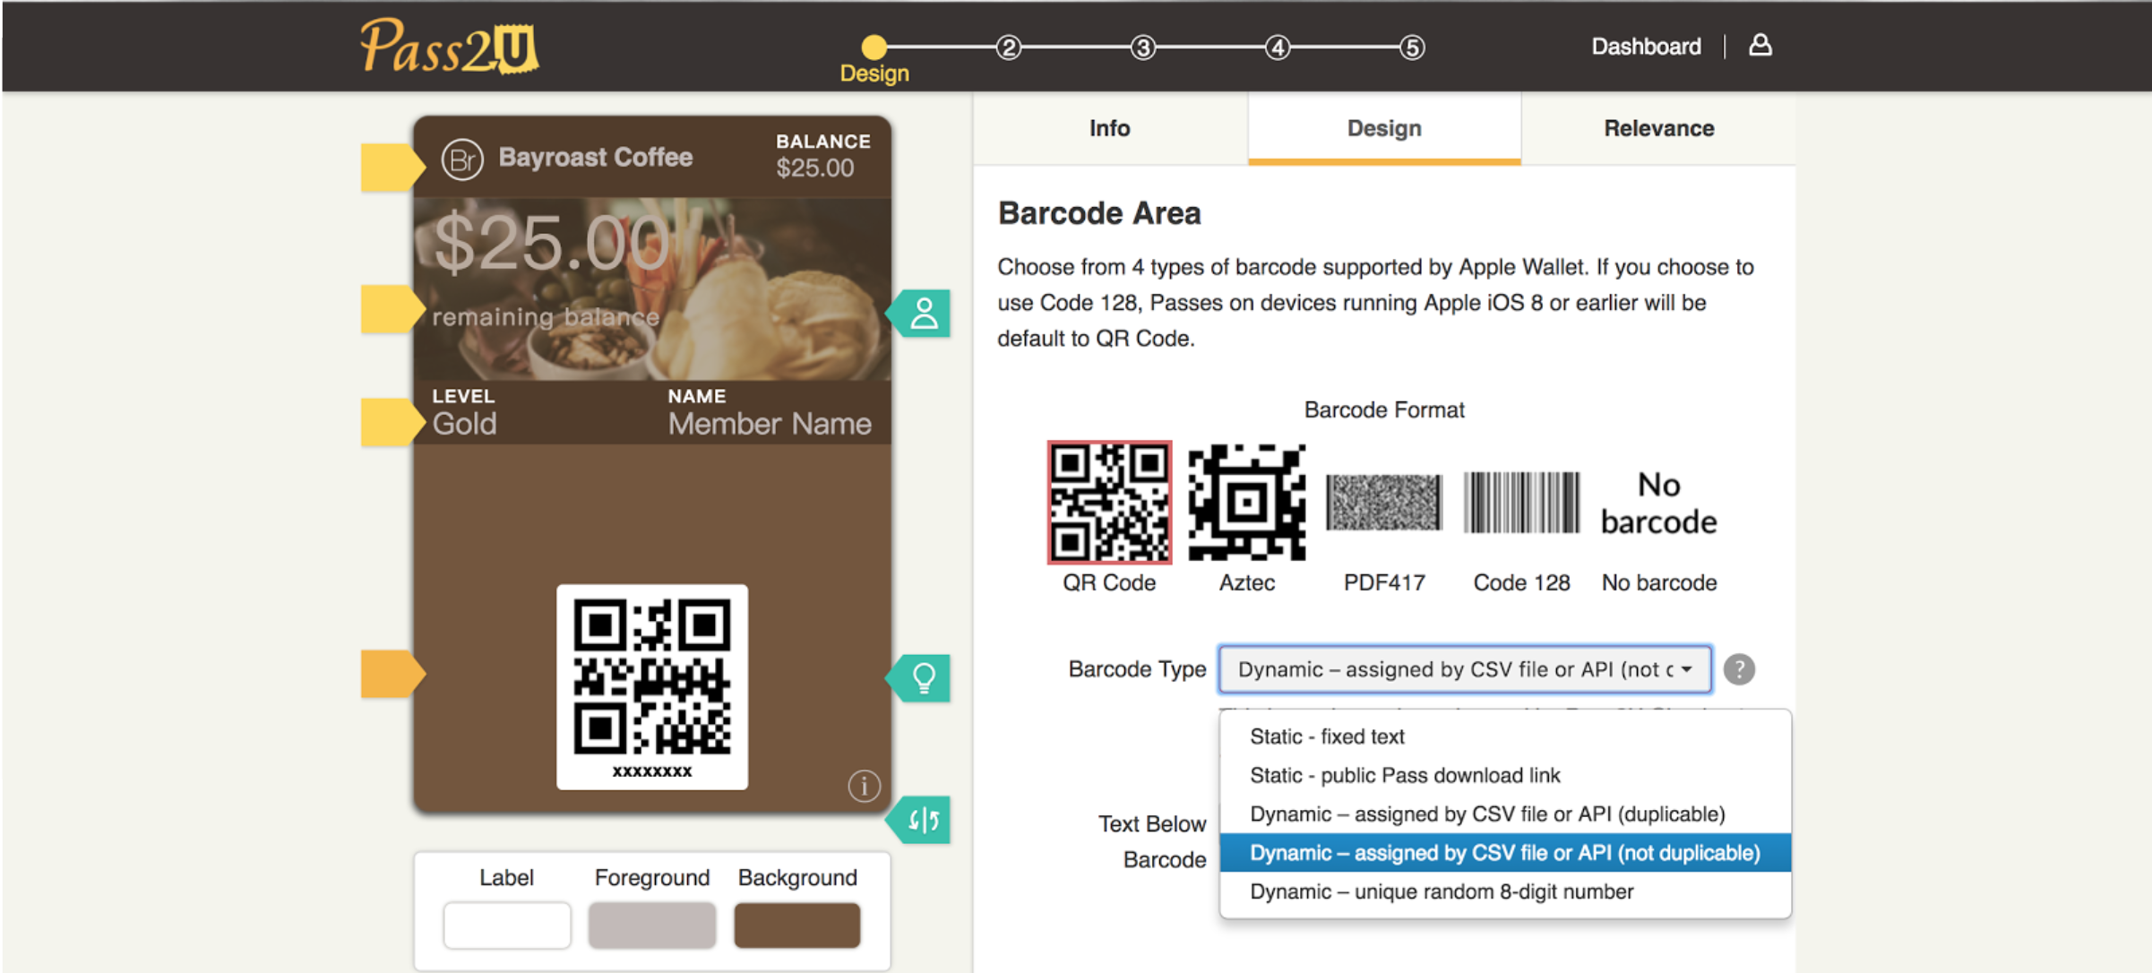The height and width of the screenshot is (973, 2152).
Task: Select the strip image yellow arrow marker
Action: pos(392,309)
